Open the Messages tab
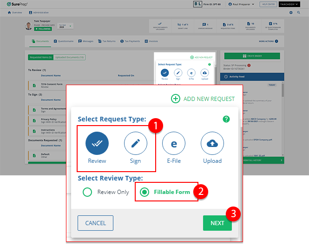The height and width of the screenshot is (247, 309). [85, 41]
